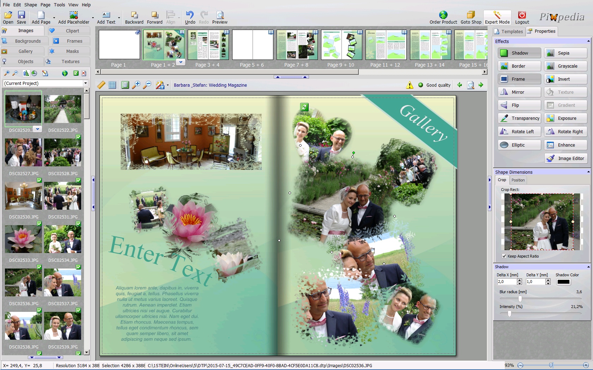
Task: Go to the shop via Goto Shop
Action: (471, 17)
